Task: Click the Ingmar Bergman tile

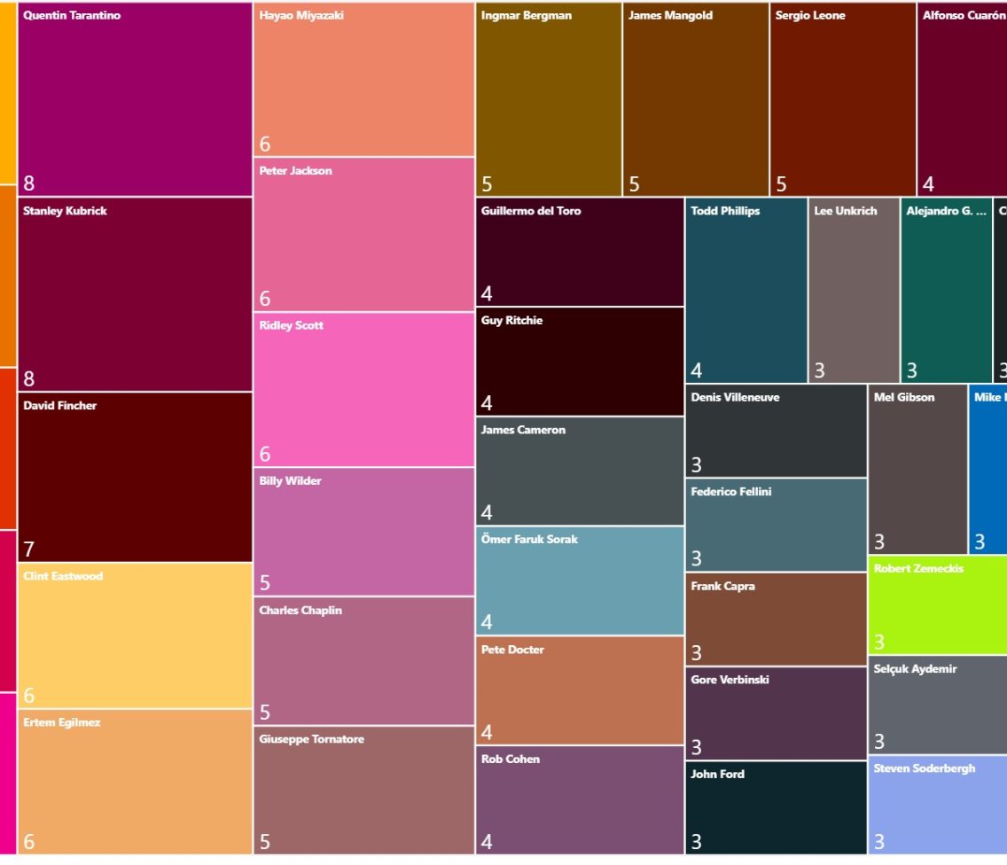Action: pyautogui.click(x=549, y=99)
